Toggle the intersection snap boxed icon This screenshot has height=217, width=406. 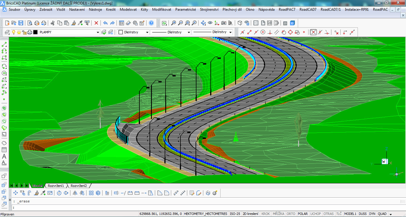click(314, 32)
